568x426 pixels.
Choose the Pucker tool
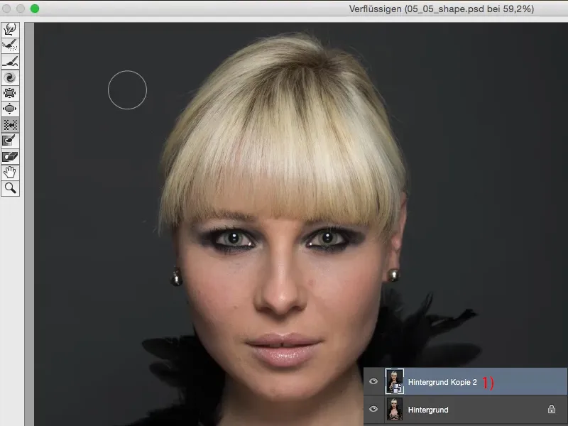coord(9,92)
